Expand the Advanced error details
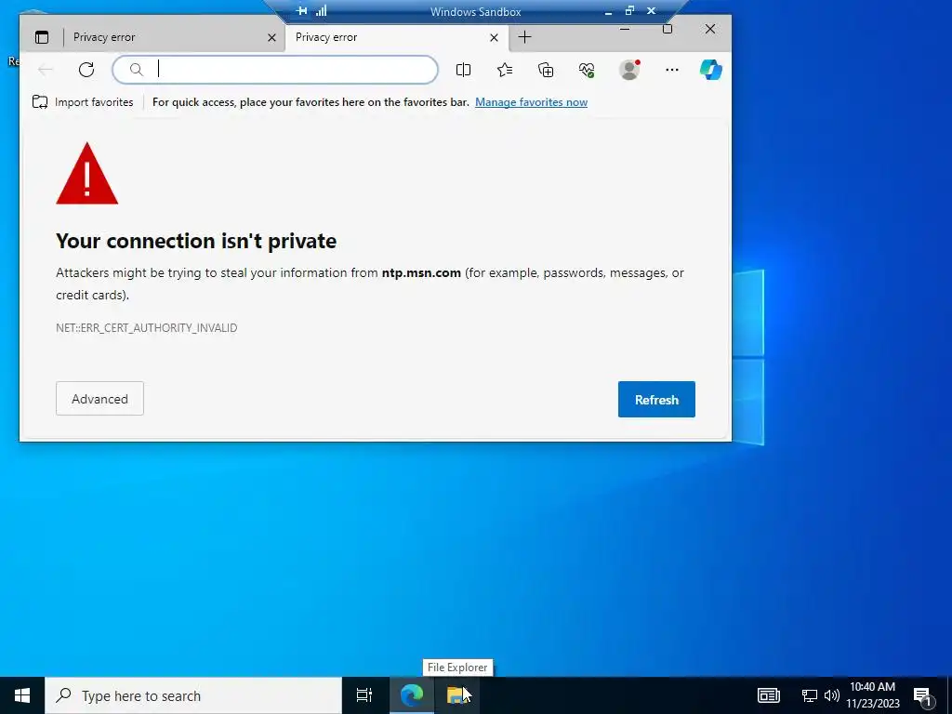The width and height of the screenshot is (952, 714). click(99, 398)
